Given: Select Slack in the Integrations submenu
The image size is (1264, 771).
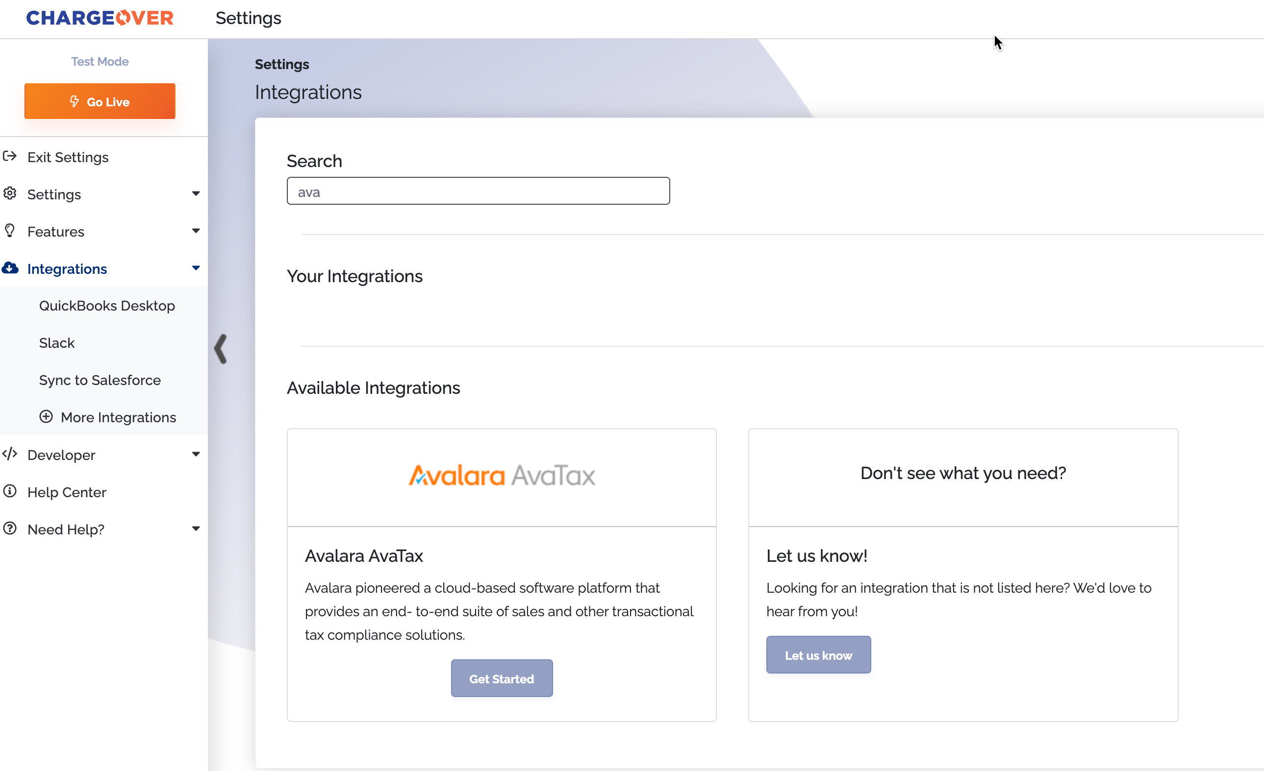Looking at the screenshot, I should (x=56, y=343).
